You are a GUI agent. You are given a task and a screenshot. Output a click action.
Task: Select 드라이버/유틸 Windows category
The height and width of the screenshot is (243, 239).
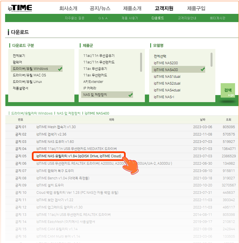coord(37,69)
